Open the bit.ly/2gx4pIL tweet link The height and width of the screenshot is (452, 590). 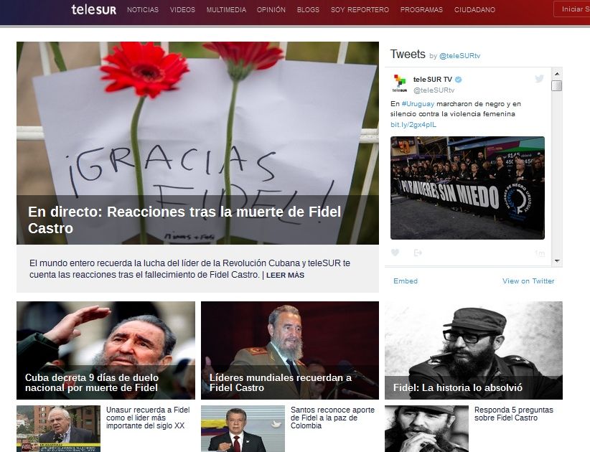pyautogui.click(x=413, y=124)
